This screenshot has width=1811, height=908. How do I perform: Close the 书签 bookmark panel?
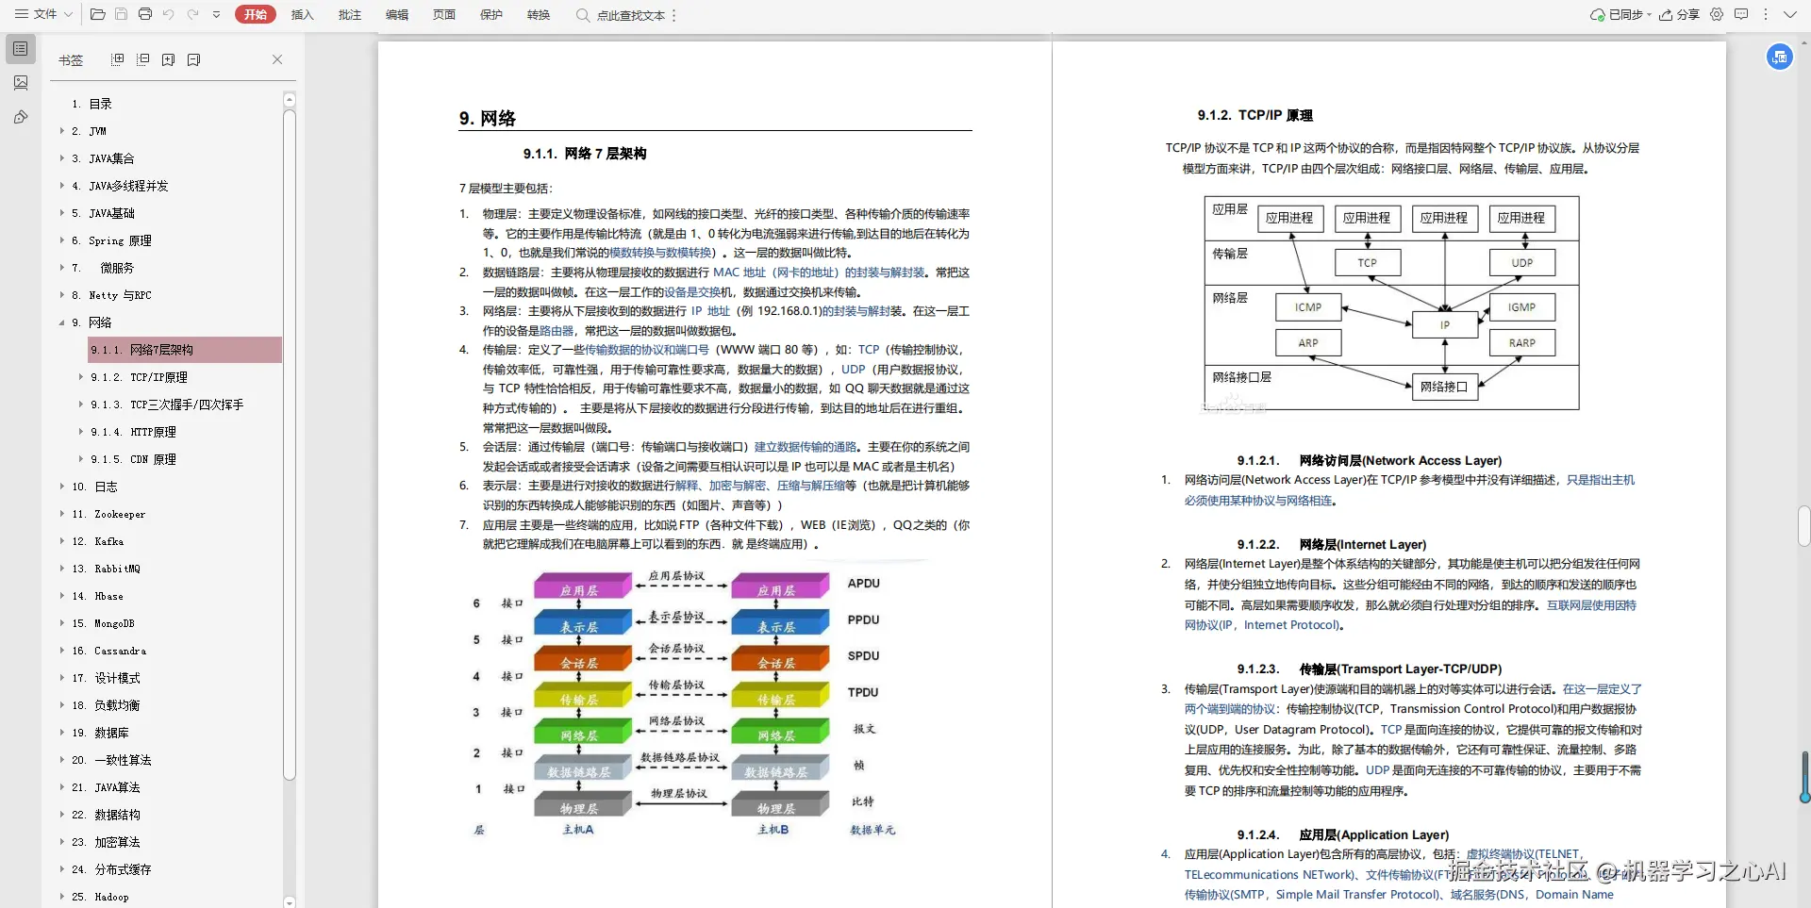click(x=277, y=59)
